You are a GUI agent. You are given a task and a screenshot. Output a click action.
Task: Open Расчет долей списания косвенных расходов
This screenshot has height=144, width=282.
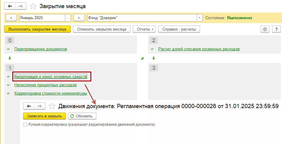[x=199, y=49]
